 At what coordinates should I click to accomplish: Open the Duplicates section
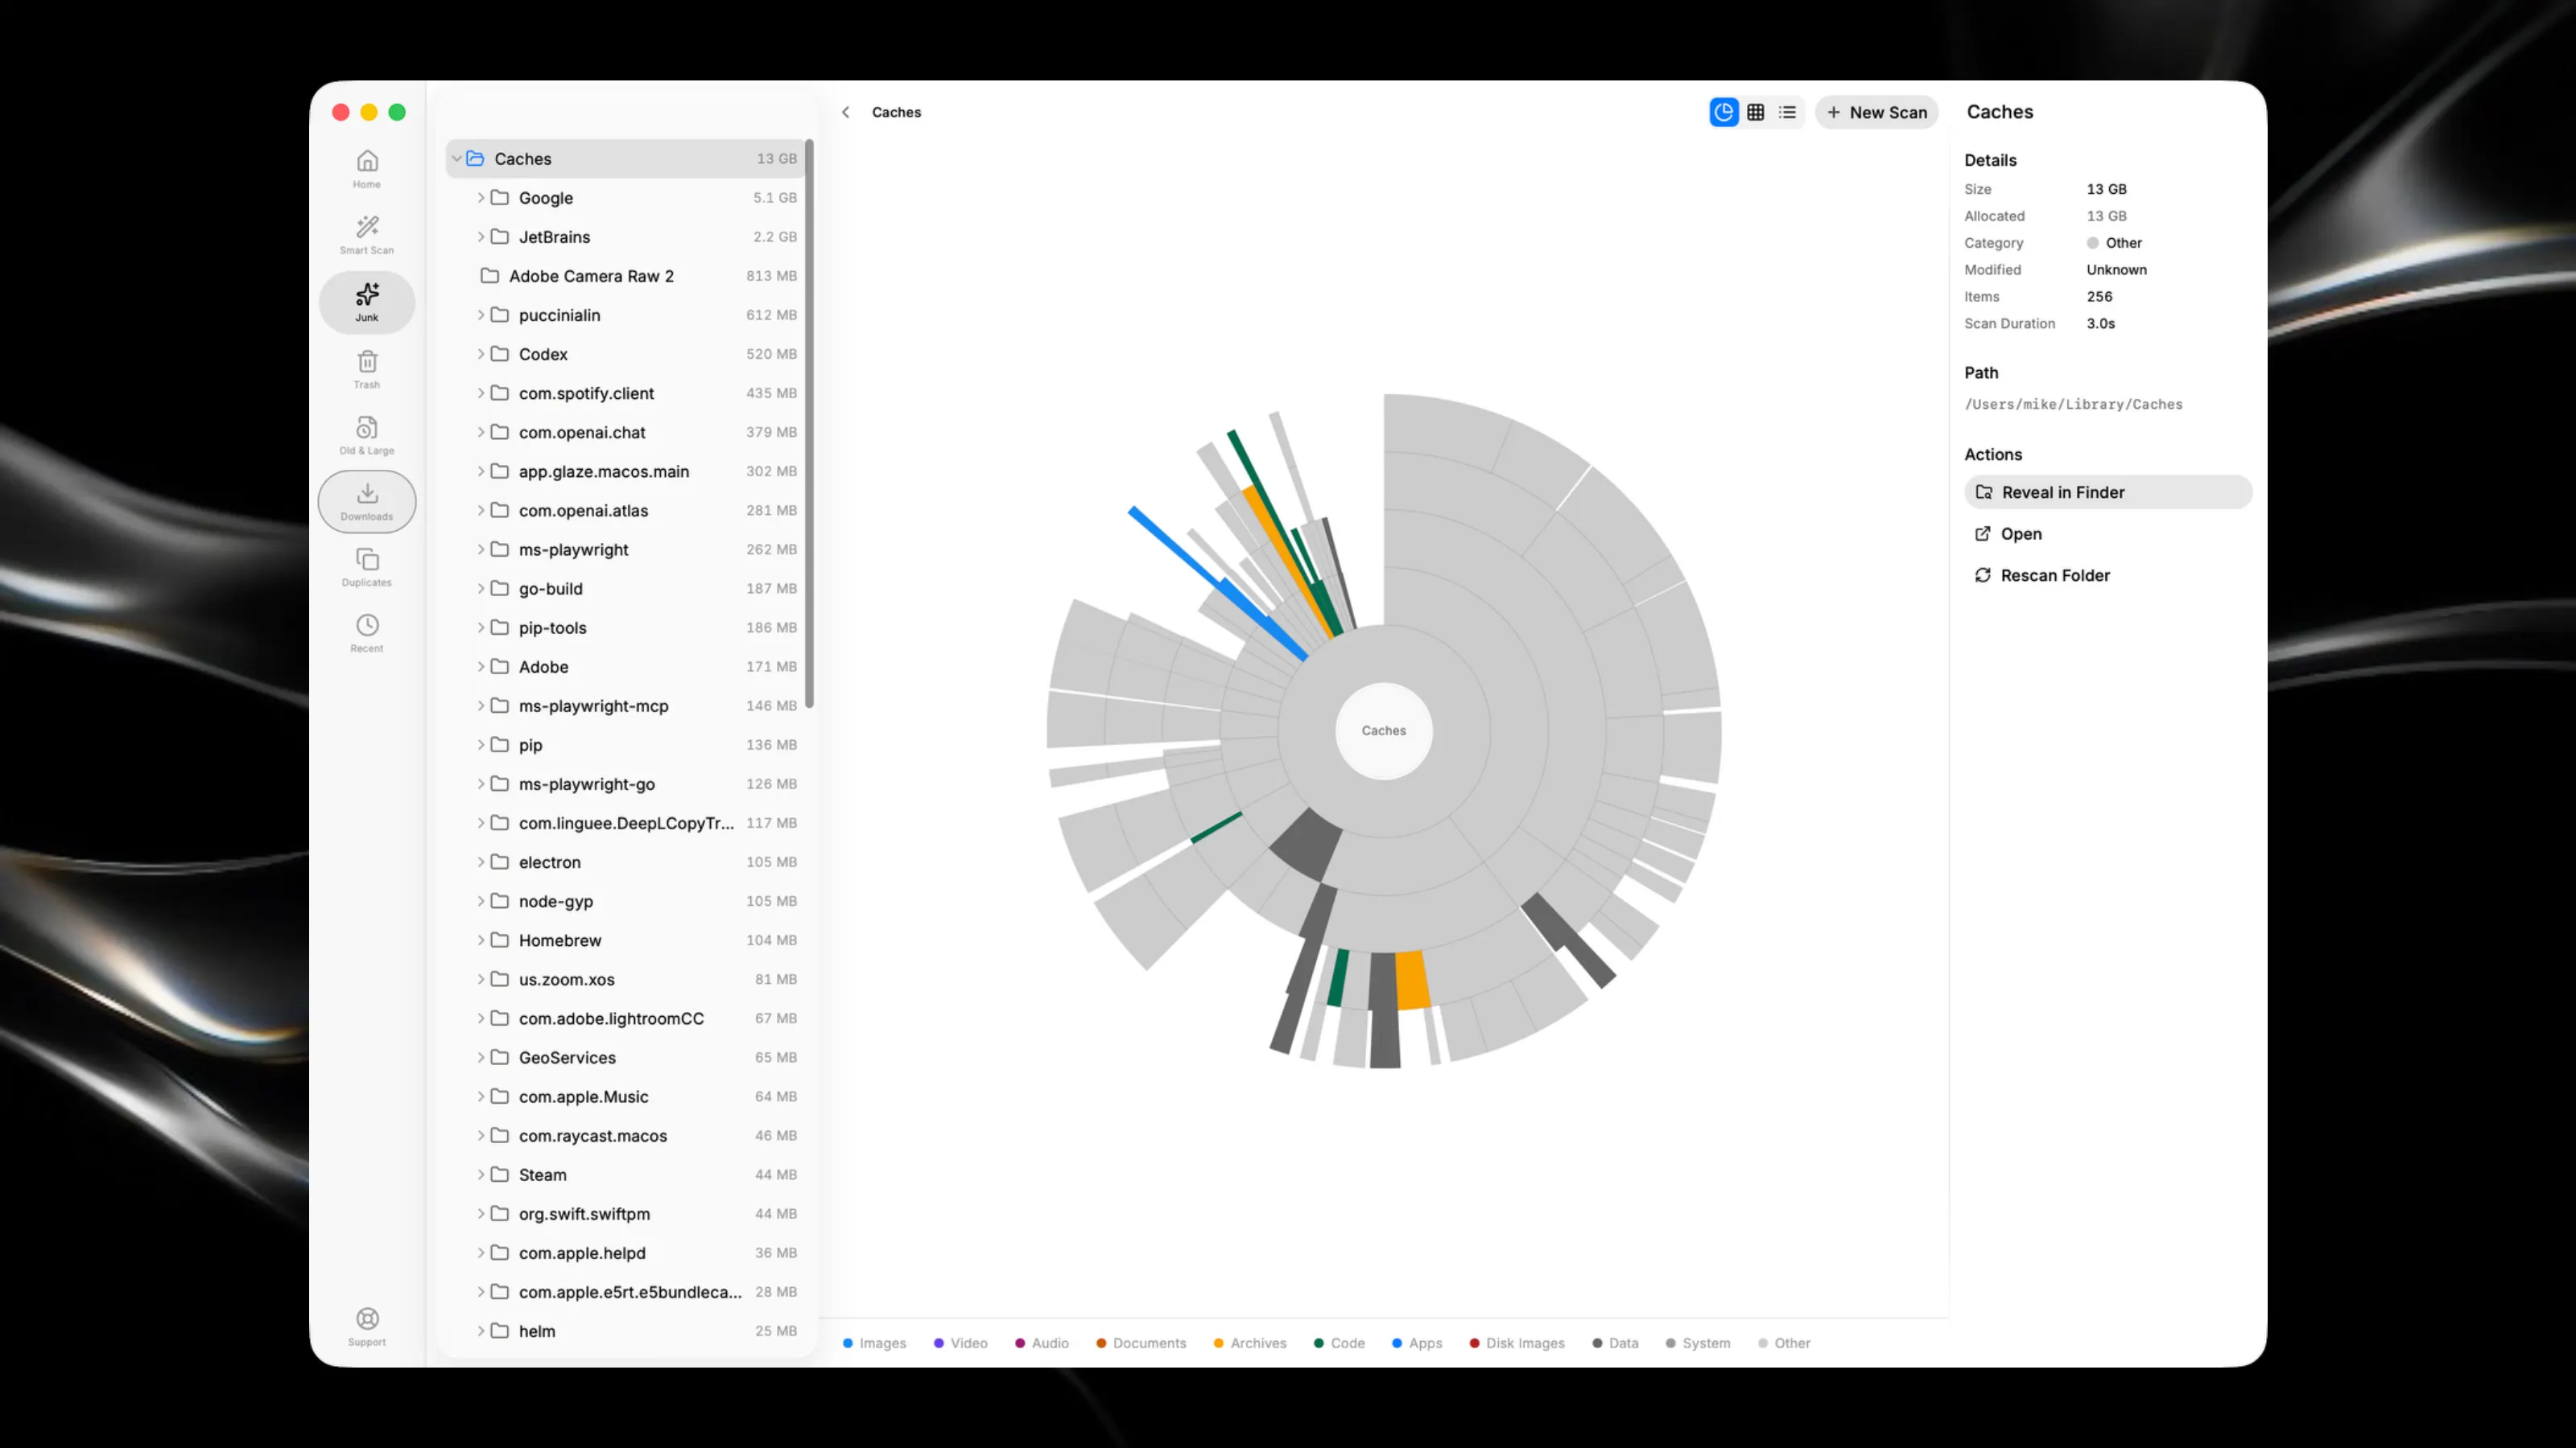[x=367, y=566]
